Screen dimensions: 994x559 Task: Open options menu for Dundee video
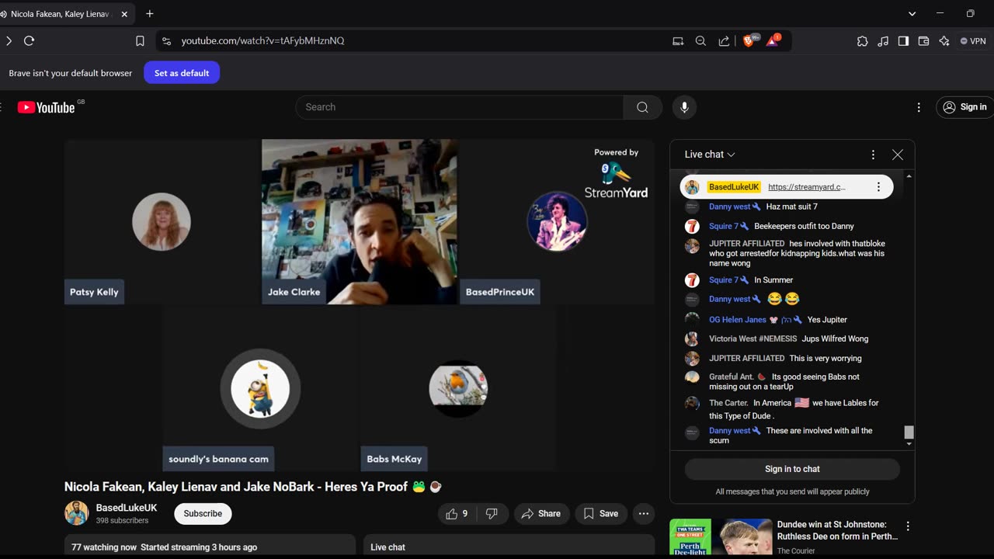click(908, 526)
